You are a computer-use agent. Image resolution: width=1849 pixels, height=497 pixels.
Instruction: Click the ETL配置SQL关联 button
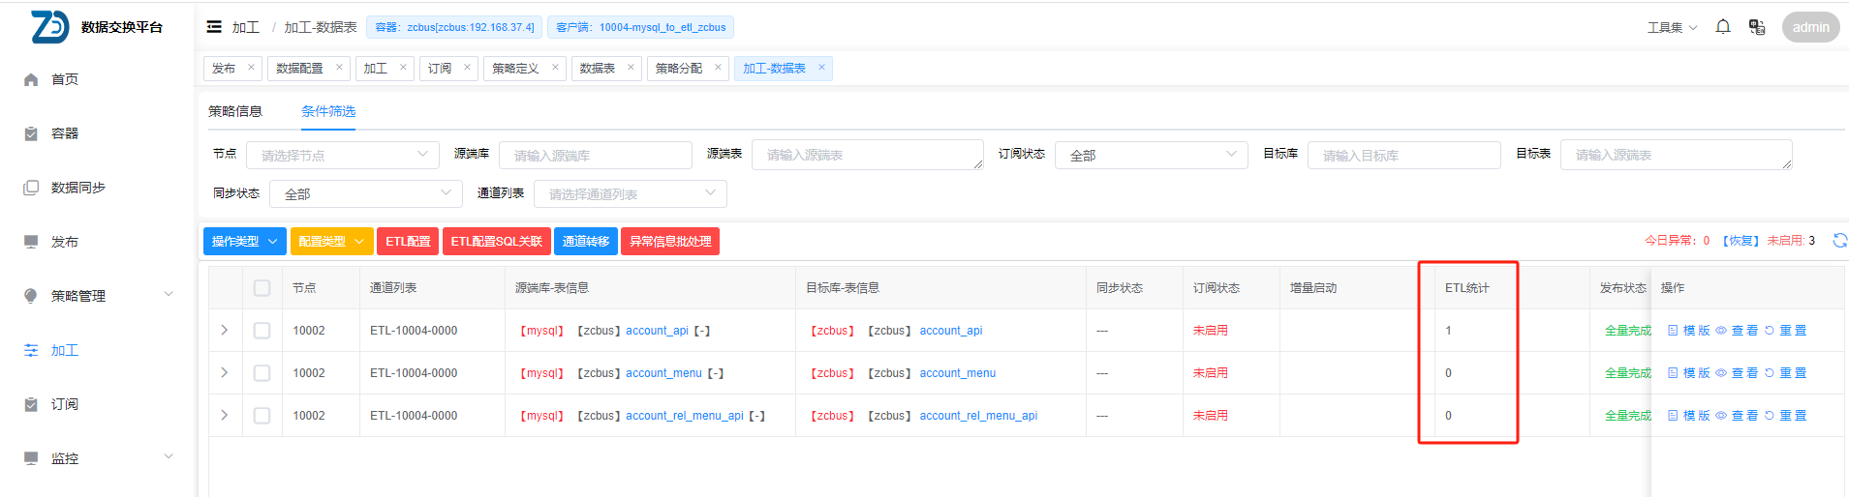pyautogui.click(x=496, y=242)
